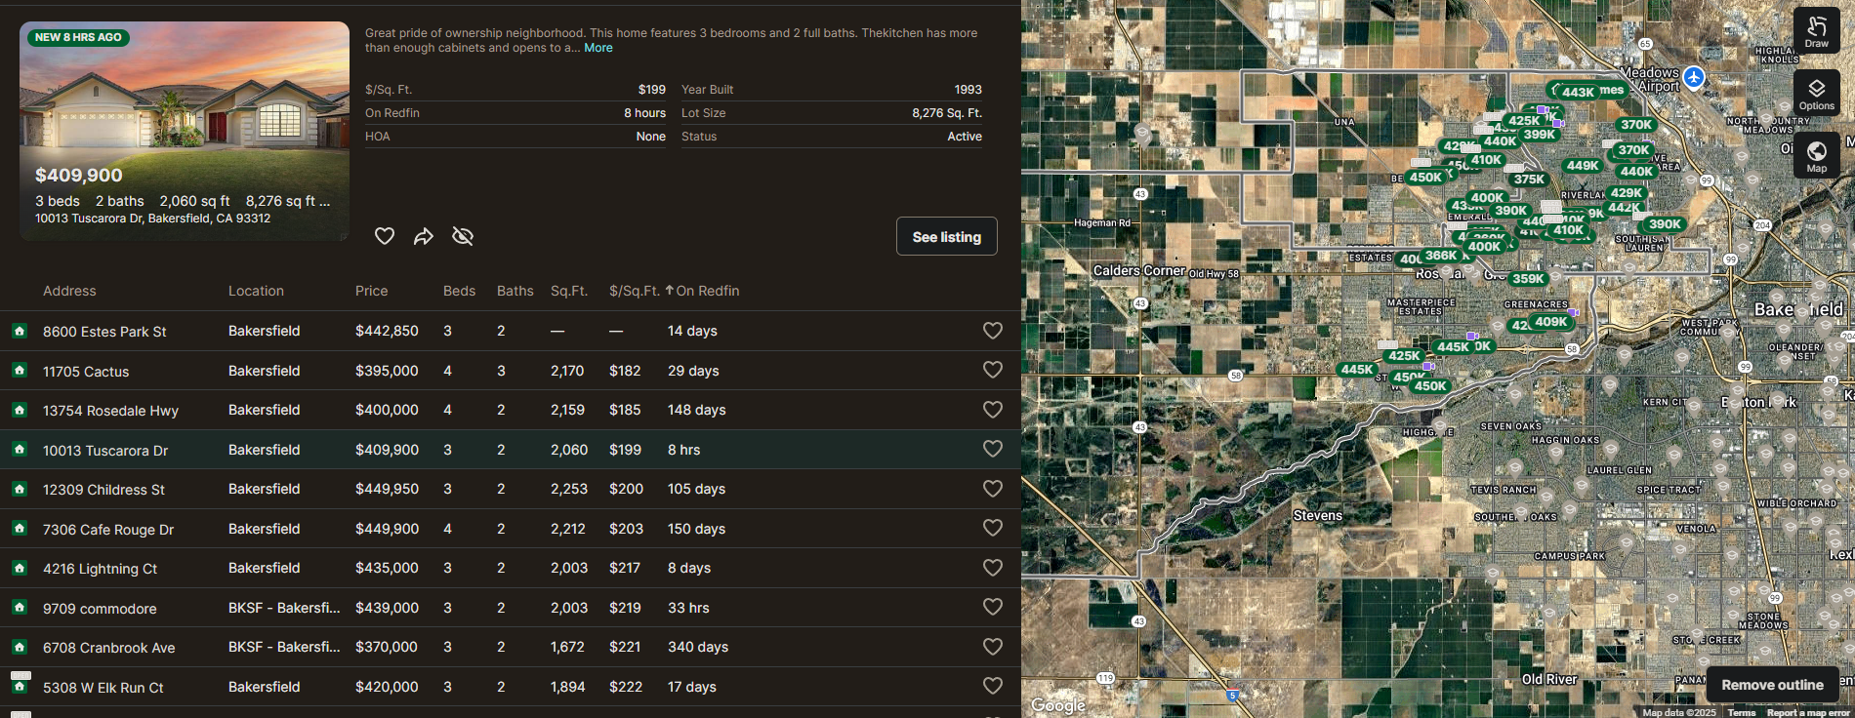Viewport: 1855px width, 718px height.
Task: Favorite the featured listing with the heart icon beside share
Action: 385,236
